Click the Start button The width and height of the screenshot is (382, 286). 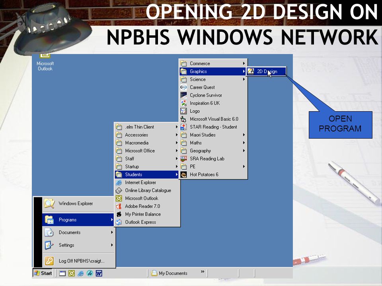pos(43,273)
